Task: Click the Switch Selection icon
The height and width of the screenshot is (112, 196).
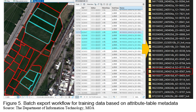Action: click(101, 4)
